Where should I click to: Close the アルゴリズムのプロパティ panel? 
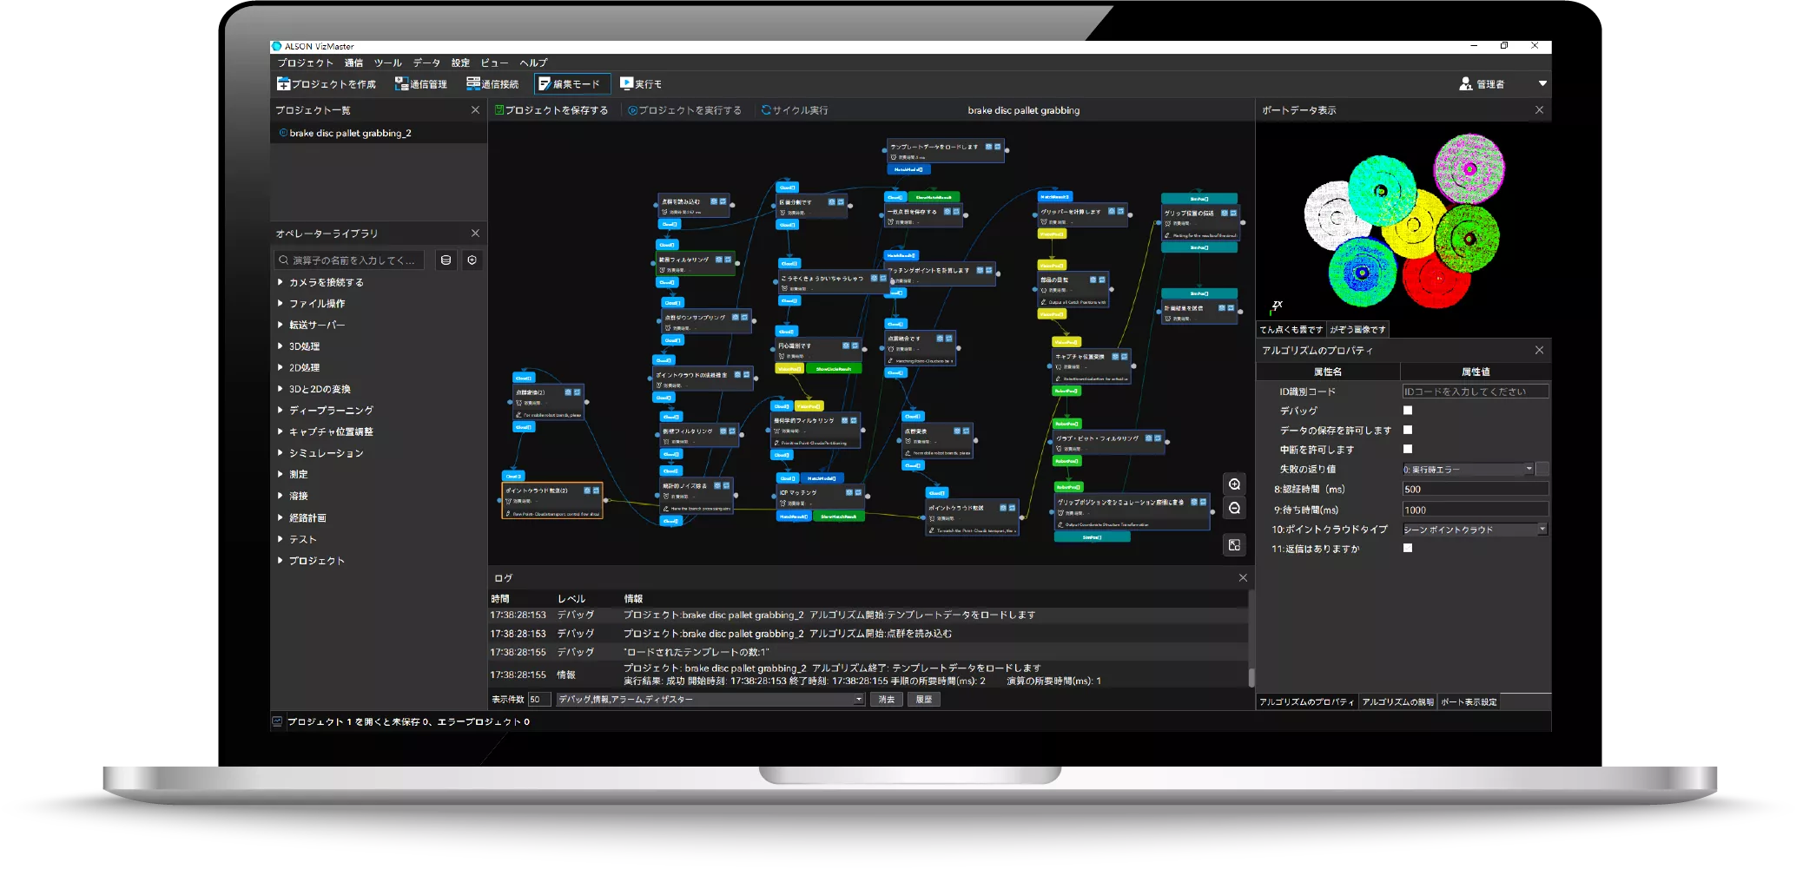[1539, 351]
